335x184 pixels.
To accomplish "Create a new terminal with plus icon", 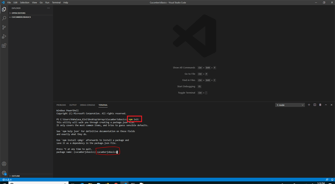I will point(309,105).
